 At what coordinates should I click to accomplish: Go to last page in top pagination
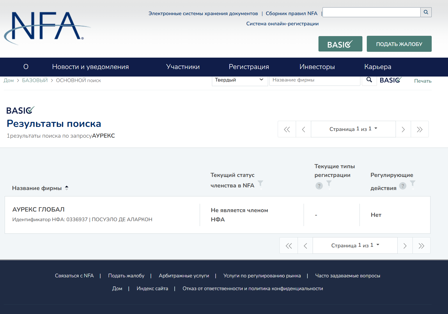(419, 129)
